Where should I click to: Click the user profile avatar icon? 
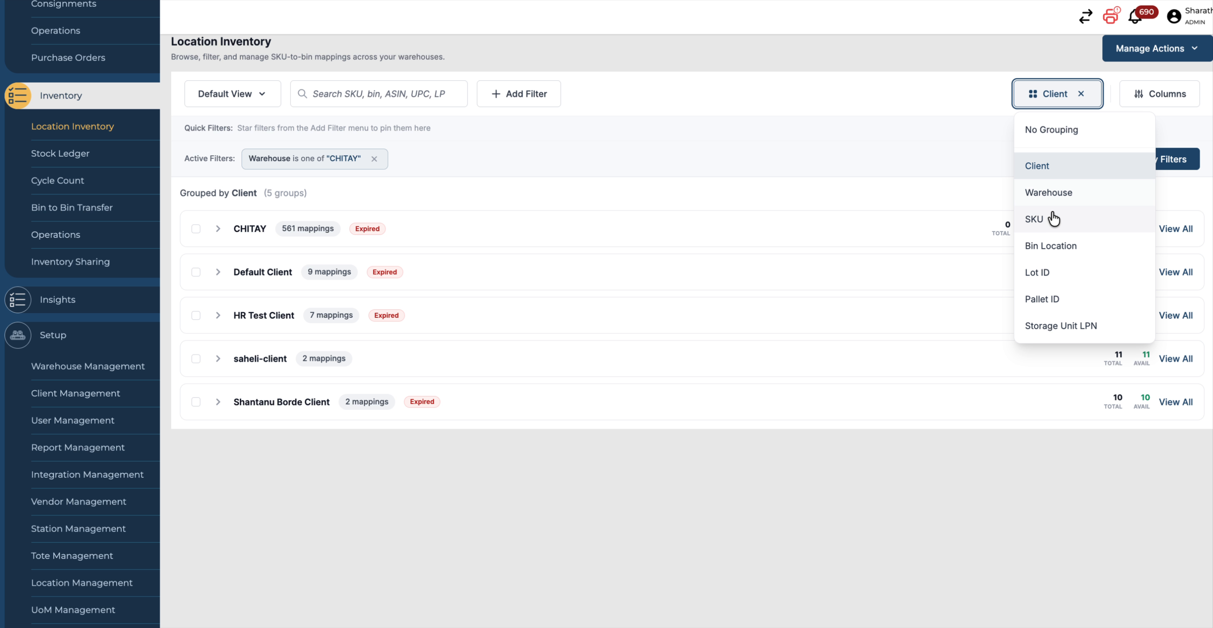(1174, 17)
